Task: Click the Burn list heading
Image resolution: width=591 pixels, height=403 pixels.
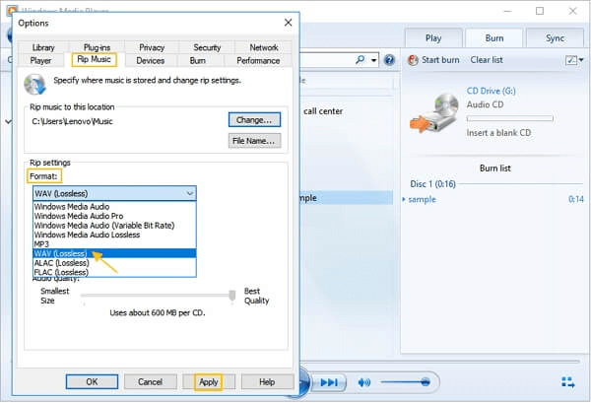Action: (x=495, y=168)
